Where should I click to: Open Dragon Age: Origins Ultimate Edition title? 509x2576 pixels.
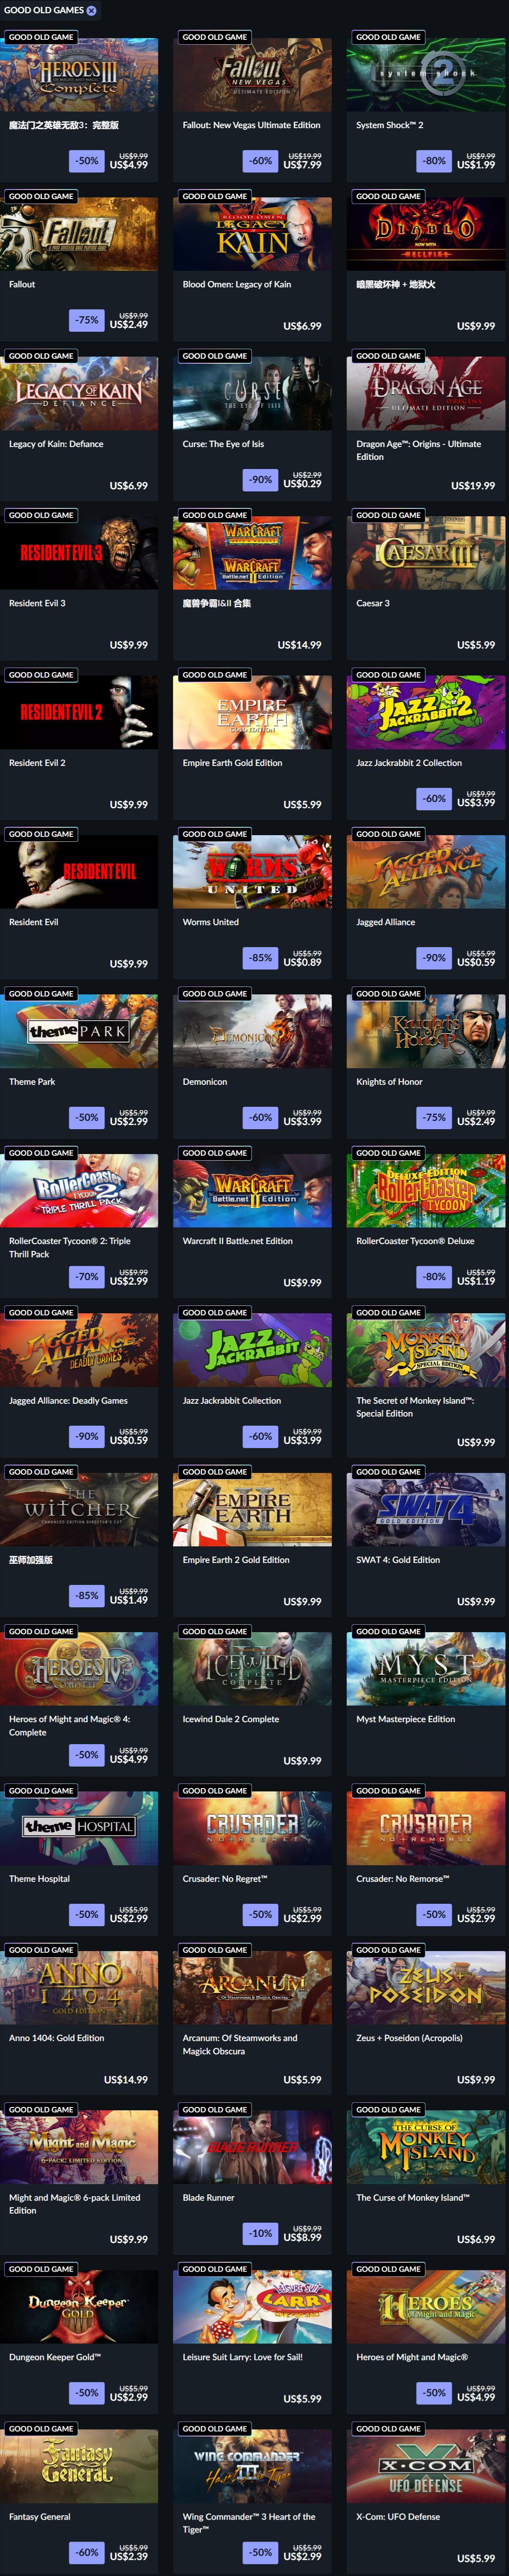coord(418,450)
